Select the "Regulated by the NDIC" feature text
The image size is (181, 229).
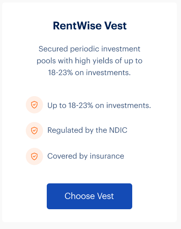pos(87,130)
